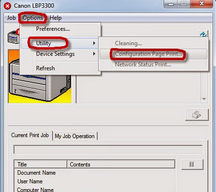This screenshot has width=216, height=192.
Task: Switch to Current Print Job tab
Action: pos(30,135)
